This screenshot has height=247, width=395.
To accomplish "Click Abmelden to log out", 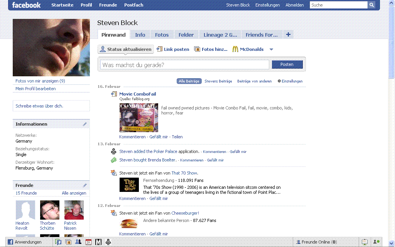I will pos(294,5).
